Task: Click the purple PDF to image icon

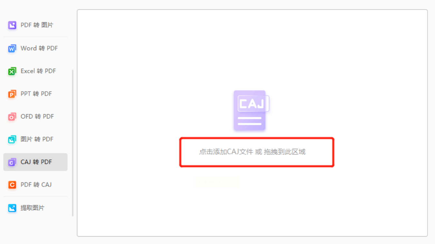Action: click(12, 25)
